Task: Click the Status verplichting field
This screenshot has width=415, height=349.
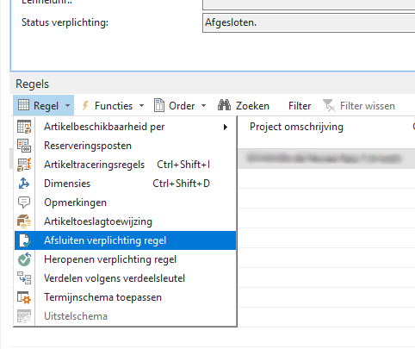Action: click(309, 22)
